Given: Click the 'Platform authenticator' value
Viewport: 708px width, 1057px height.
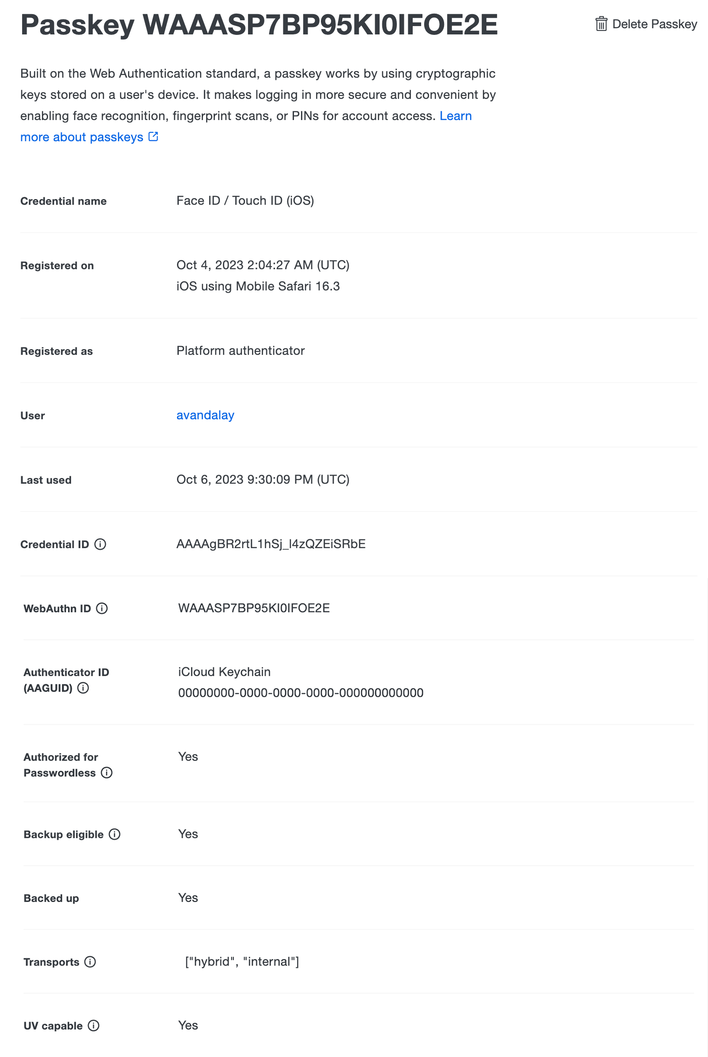Looking at the screenshot, I should pyautogui.click(x=240, y=350).
